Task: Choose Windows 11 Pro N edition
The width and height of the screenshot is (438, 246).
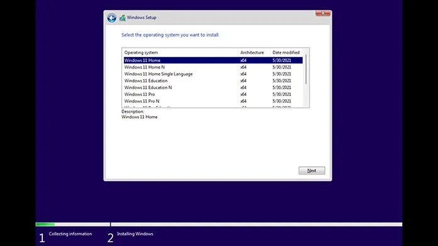Action: (213, 101)
